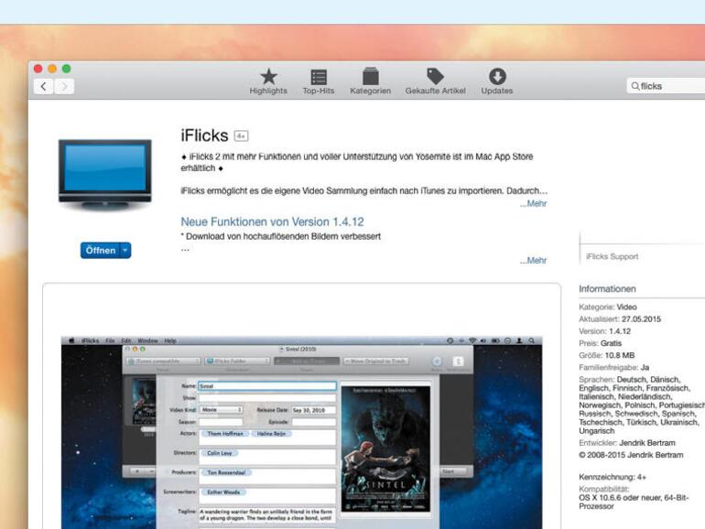Go to the Top-Hits list

[319, 81]
